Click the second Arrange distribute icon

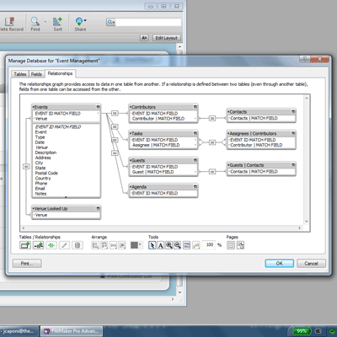coord(104,245)
